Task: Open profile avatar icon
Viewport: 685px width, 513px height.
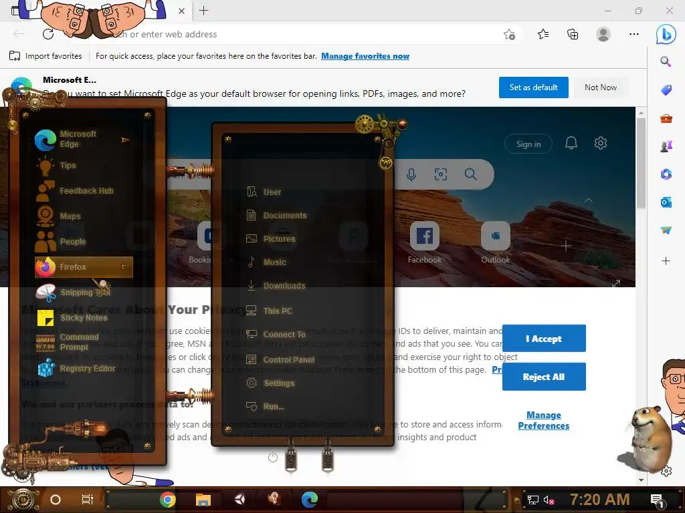Action: click(603, 34)
